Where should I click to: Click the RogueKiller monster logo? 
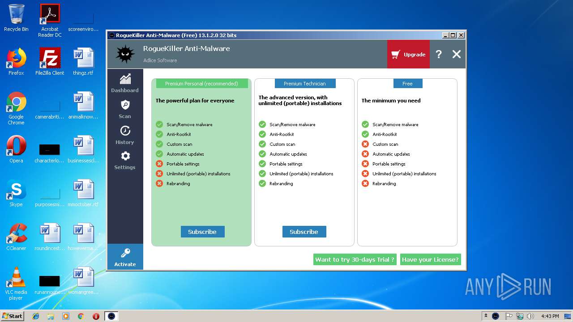[x=125, y=54]
